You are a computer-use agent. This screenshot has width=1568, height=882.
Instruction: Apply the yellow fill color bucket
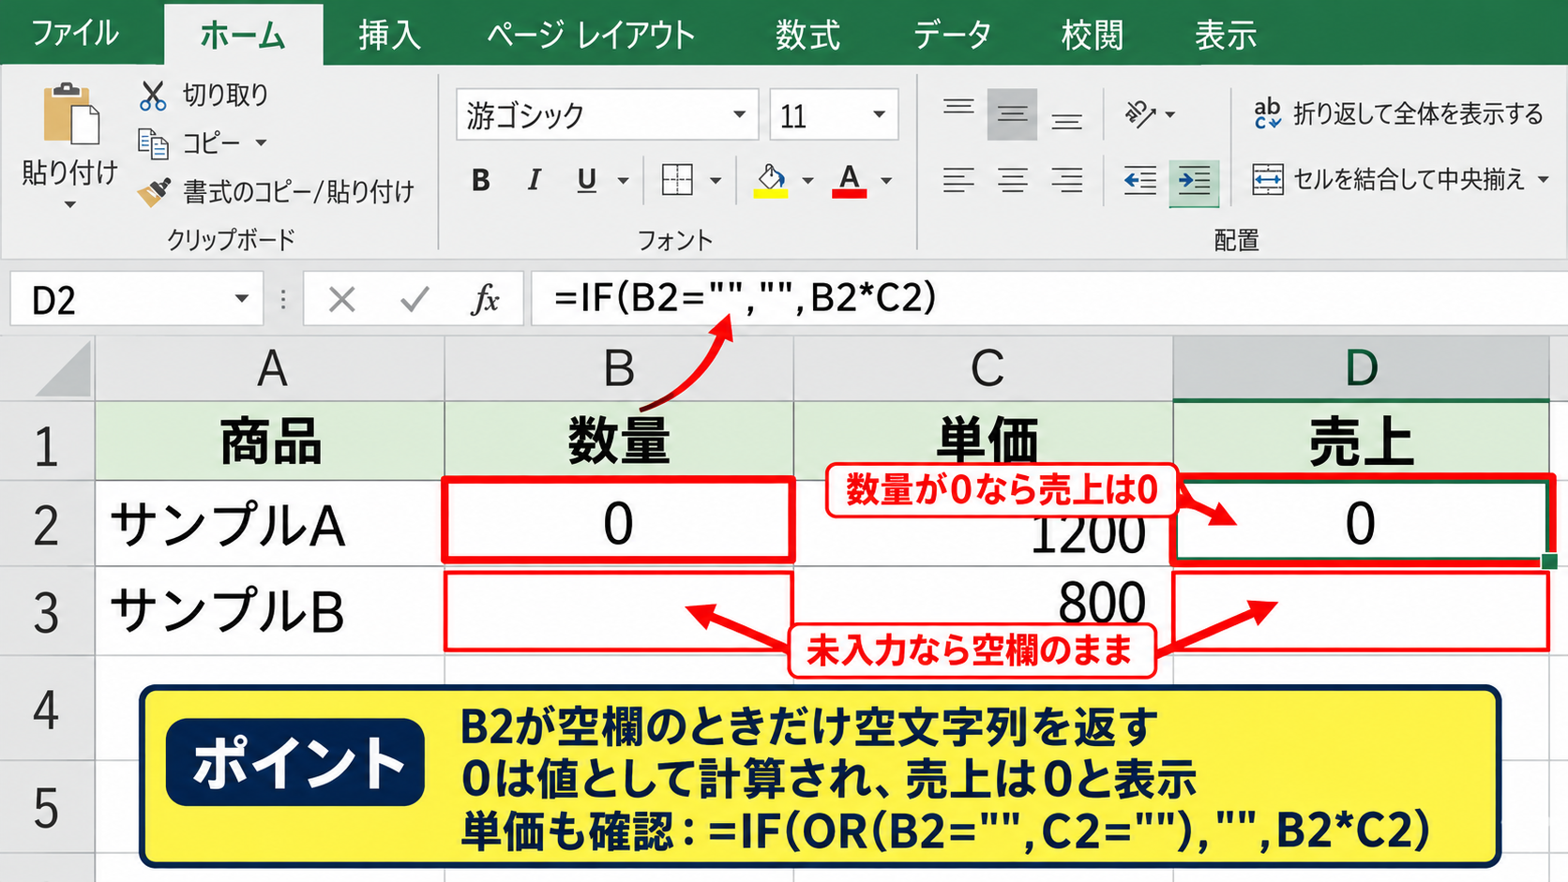tap(771, 180)
